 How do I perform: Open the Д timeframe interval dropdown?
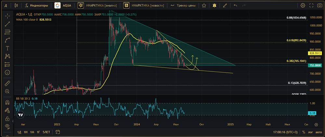[x=6, y=6]
